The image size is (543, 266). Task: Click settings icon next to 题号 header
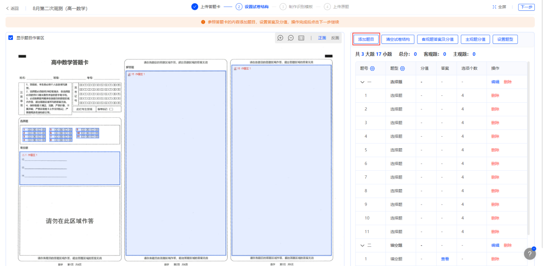click(x=372, y=68)
